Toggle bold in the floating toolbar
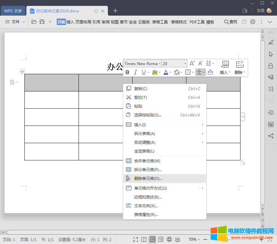Screen dimensions: 277x244 (x=127, y=72)
